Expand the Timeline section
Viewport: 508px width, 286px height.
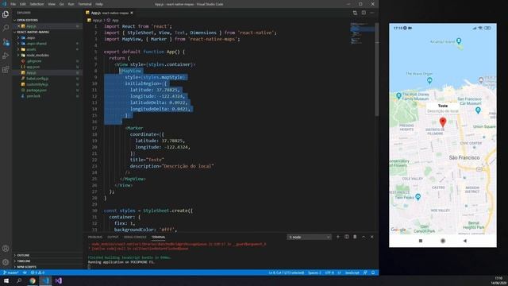23,261
